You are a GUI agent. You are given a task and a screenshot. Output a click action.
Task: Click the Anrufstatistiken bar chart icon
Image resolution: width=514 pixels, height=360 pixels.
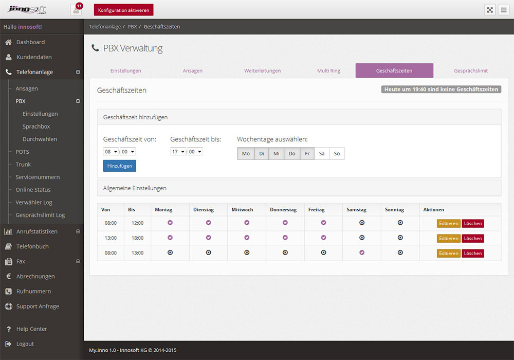click(x=8, y=231)
